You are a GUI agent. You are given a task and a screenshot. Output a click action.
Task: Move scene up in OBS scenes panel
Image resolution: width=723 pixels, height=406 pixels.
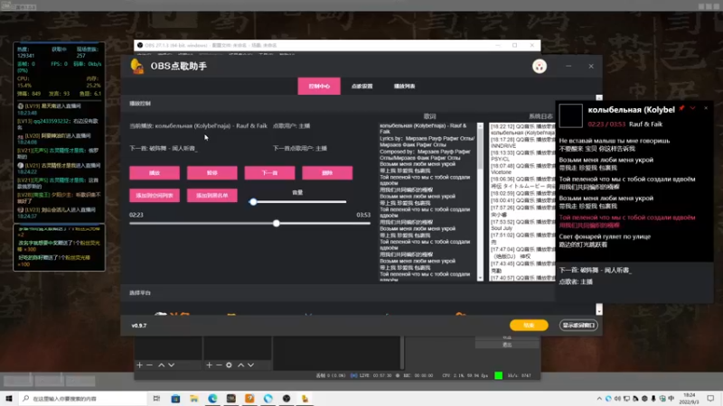(162, 365)
